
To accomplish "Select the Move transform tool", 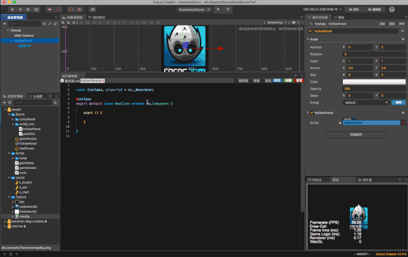I will 12,9.
